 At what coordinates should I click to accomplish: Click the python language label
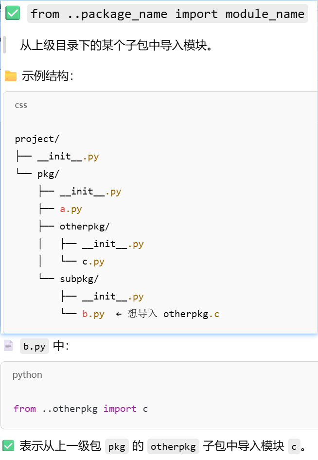coord(27,374)
